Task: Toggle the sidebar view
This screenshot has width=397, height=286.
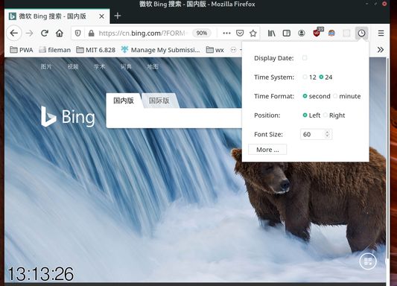Action: pos(287,34)
